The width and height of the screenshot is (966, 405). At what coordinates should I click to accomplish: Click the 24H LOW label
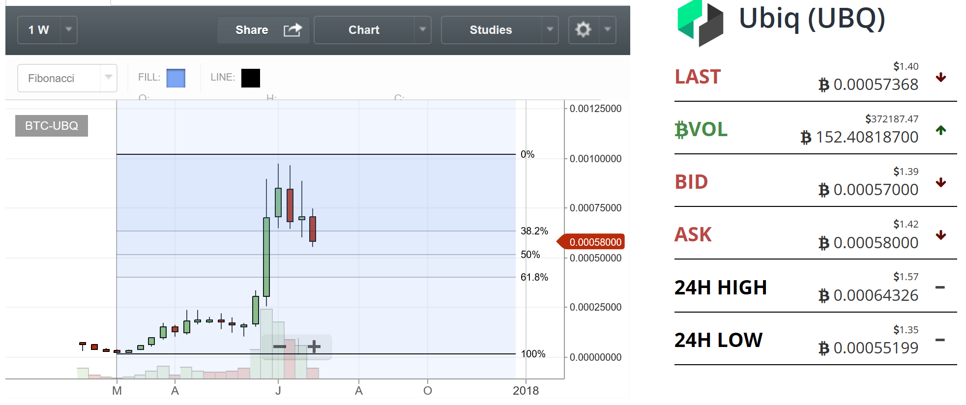[718, 340]
